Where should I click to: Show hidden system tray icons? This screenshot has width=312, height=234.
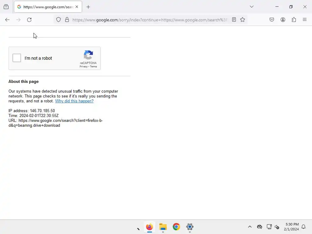click(x=250, y=227)
